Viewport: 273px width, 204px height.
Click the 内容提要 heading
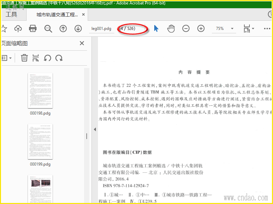coord(194,72)
